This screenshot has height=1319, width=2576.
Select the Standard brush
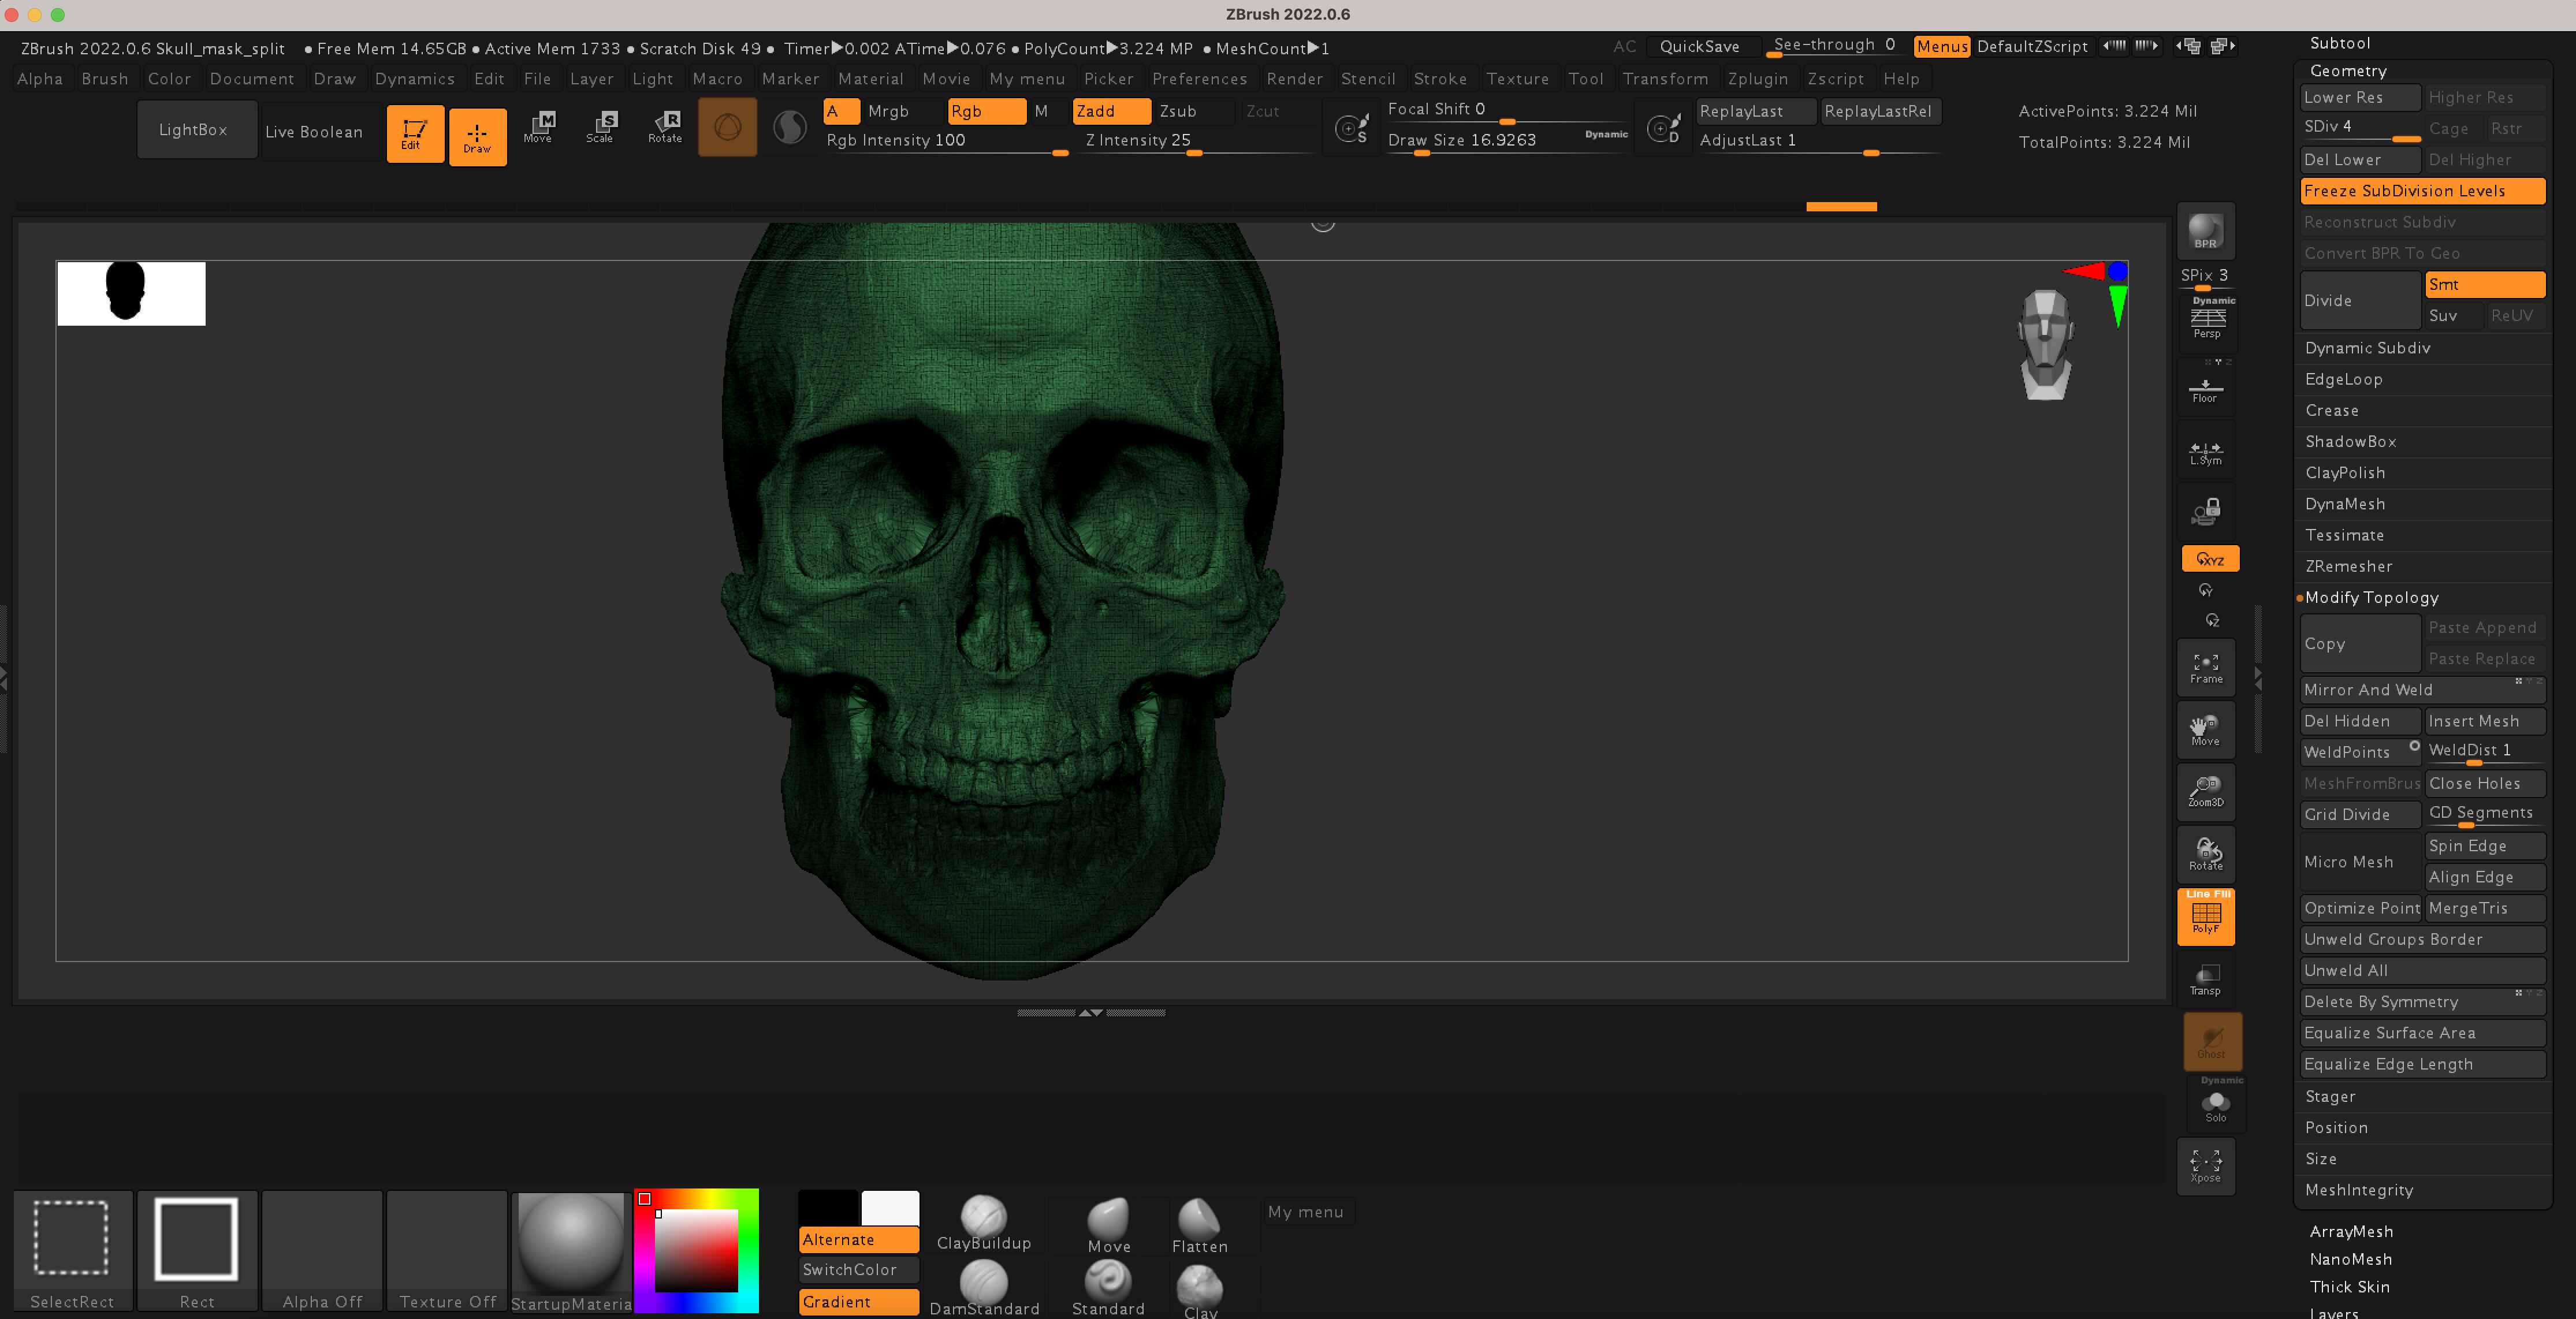pyautogui.click(x=1108, y=1287)
